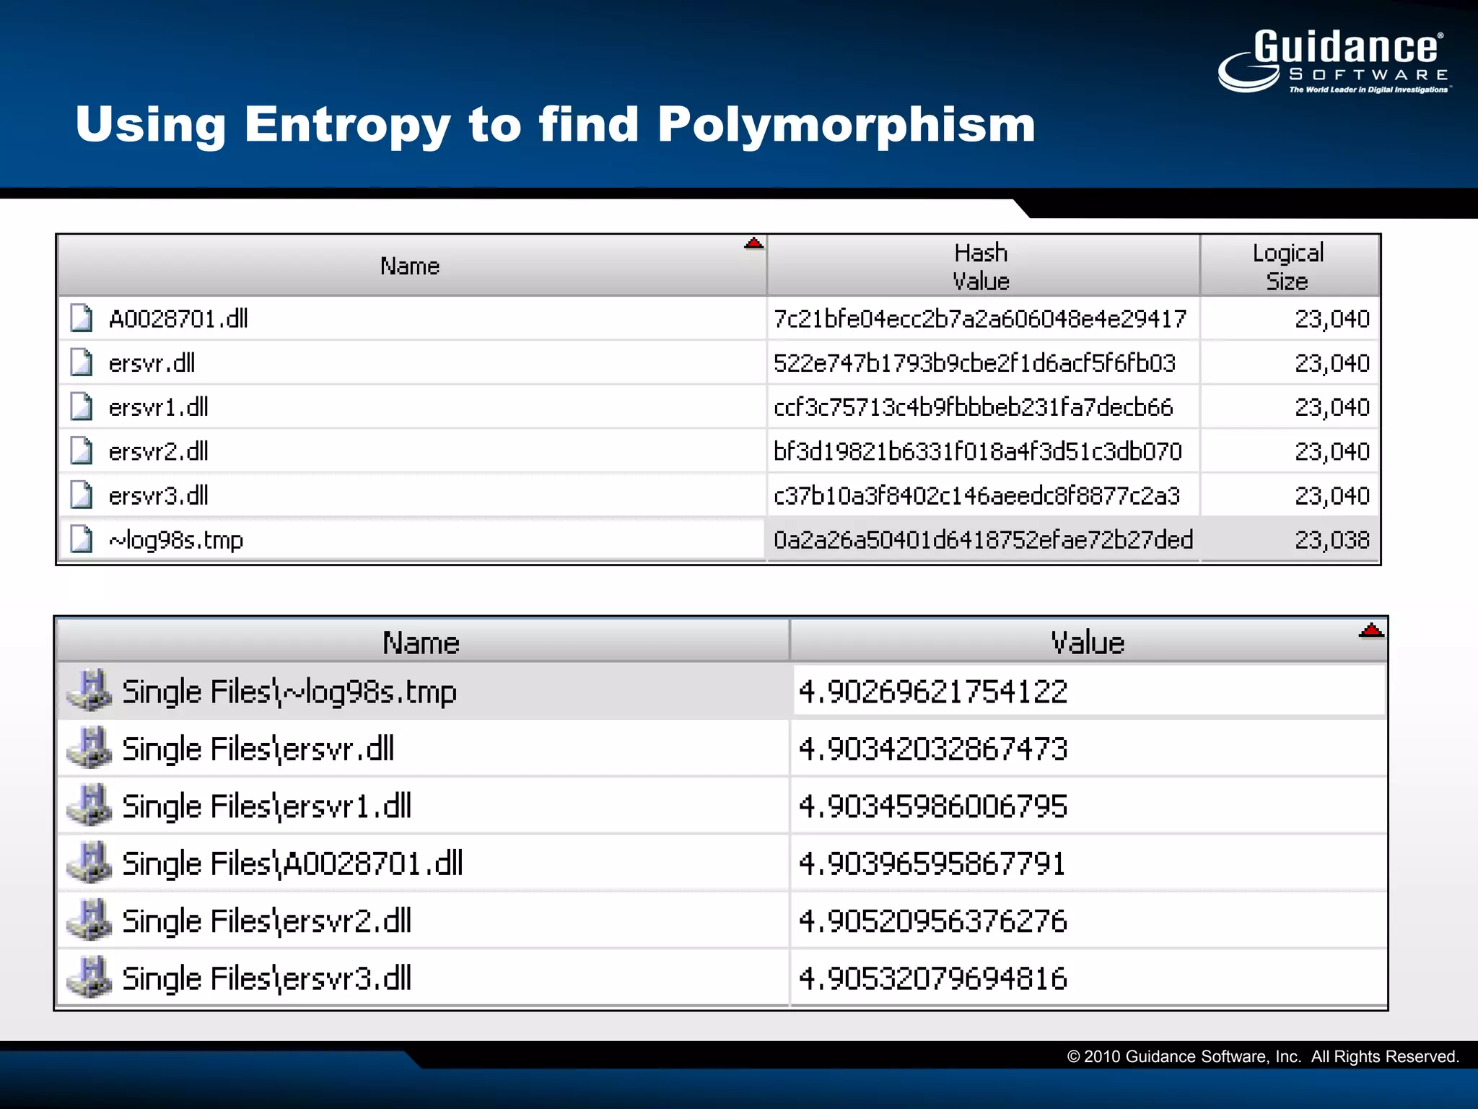Click the hash icon for Single Files\A0028701.dll

click(x=89, y=863)
